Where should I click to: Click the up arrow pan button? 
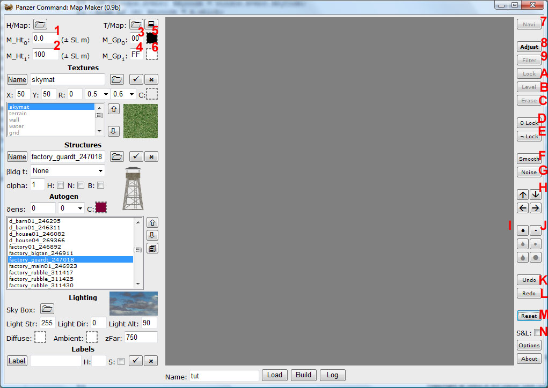(x=523, y=195)
